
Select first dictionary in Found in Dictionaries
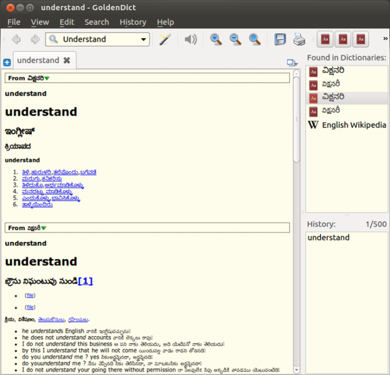pos(346,71)
